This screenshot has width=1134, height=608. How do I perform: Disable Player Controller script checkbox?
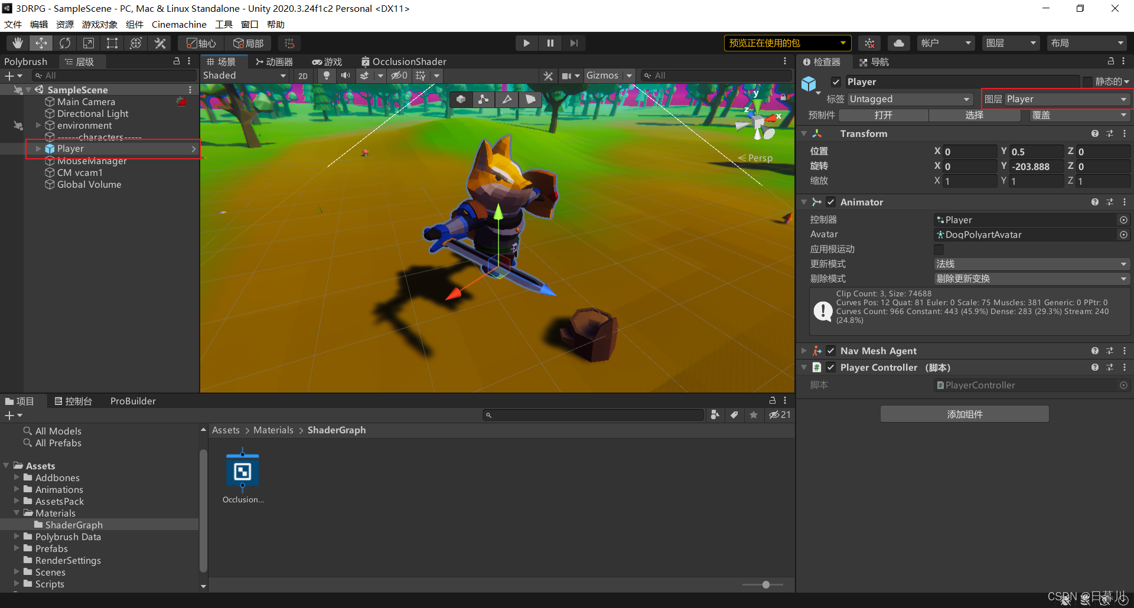831,367
